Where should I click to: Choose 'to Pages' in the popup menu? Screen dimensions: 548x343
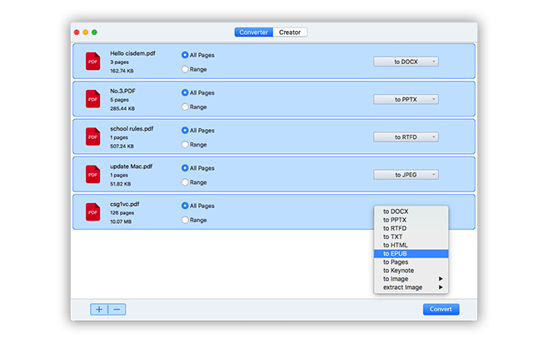coord(411,262)
